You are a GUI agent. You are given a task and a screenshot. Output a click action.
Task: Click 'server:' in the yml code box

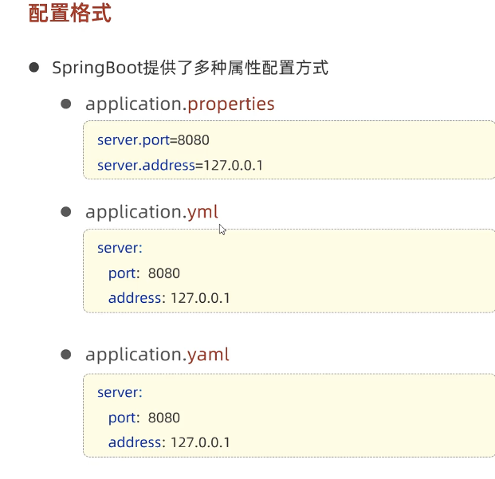pyautogui.click(x=120, y=248)
